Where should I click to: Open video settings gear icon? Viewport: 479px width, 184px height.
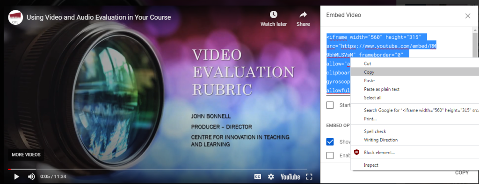click(x=271, y=177)
